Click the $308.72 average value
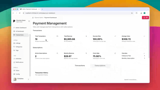This screenshot has height=90, width=160. coord(126,39)
